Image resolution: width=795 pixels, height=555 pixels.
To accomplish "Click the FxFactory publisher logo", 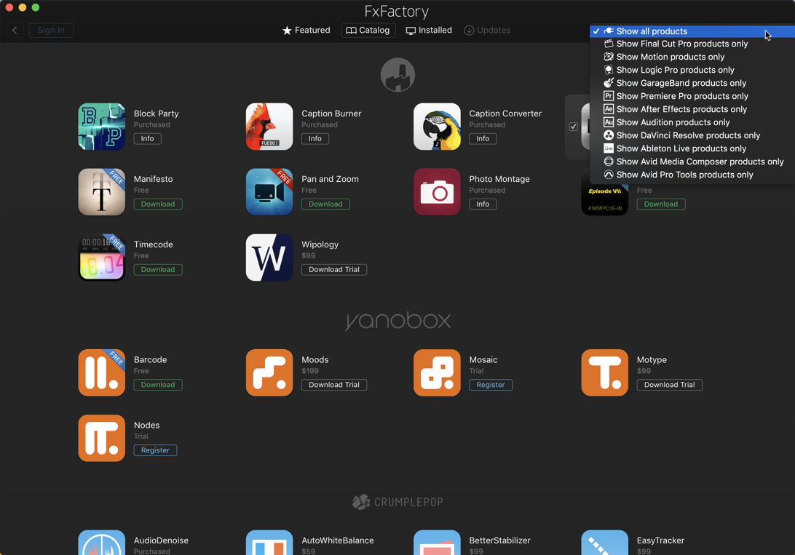I will pyautogui.click(x=397, y=74).
